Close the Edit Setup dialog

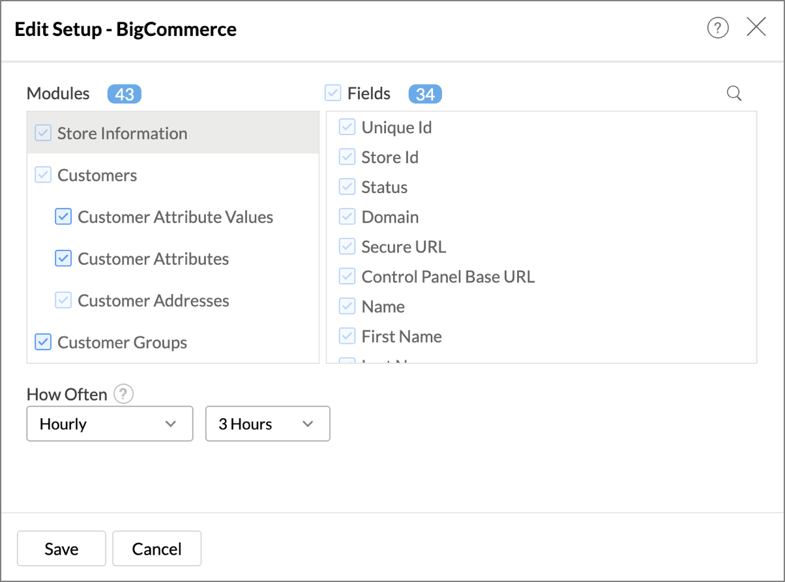tap(756, 27)
